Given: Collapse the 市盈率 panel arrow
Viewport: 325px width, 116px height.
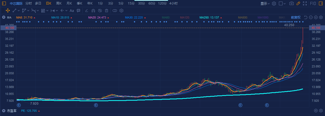Looking at the screenshot, I should click(4, 111).
